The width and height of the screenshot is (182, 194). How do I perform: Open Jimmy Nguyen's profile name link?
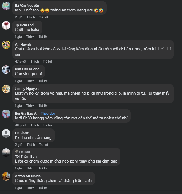point(27,88)
